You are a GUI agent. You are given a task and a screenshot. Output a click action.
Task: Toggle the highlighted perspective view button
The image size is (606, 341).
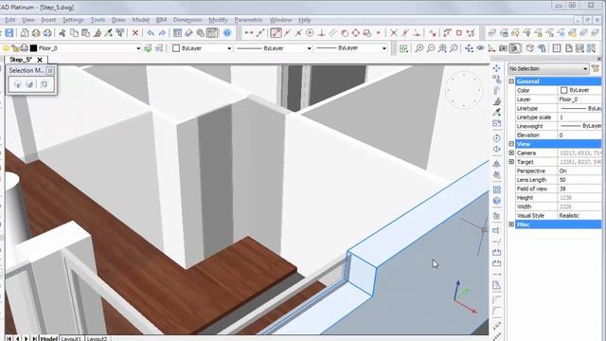point(515,48)
